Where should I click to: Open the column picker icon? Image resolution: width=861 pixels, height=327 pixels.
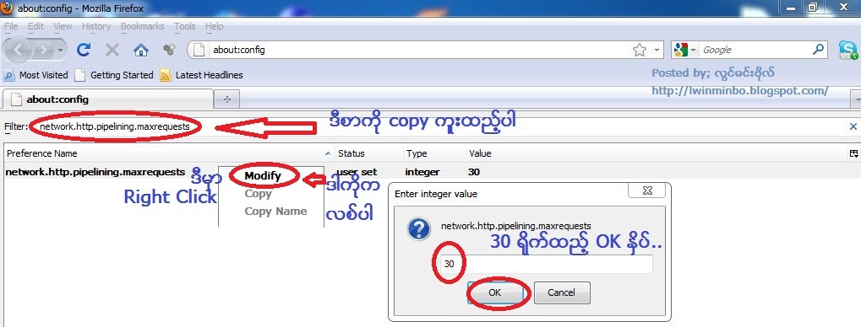[853, 154]
